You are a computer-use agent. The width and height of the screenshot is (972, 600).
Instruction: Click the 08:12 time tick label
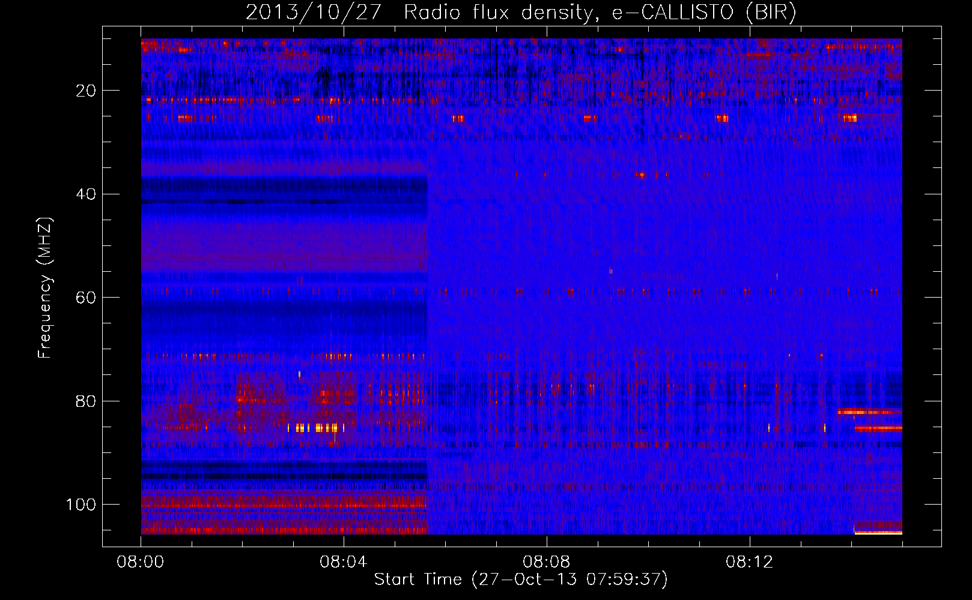(x=749, y=562)
